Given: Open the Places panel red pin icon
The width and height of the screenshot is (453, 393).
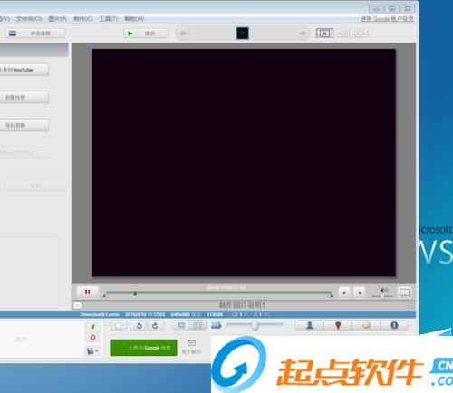Looking at the screenshot, I should click(338, 325).
